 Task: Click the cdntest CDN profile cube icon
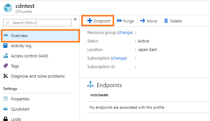pos(8,8)
